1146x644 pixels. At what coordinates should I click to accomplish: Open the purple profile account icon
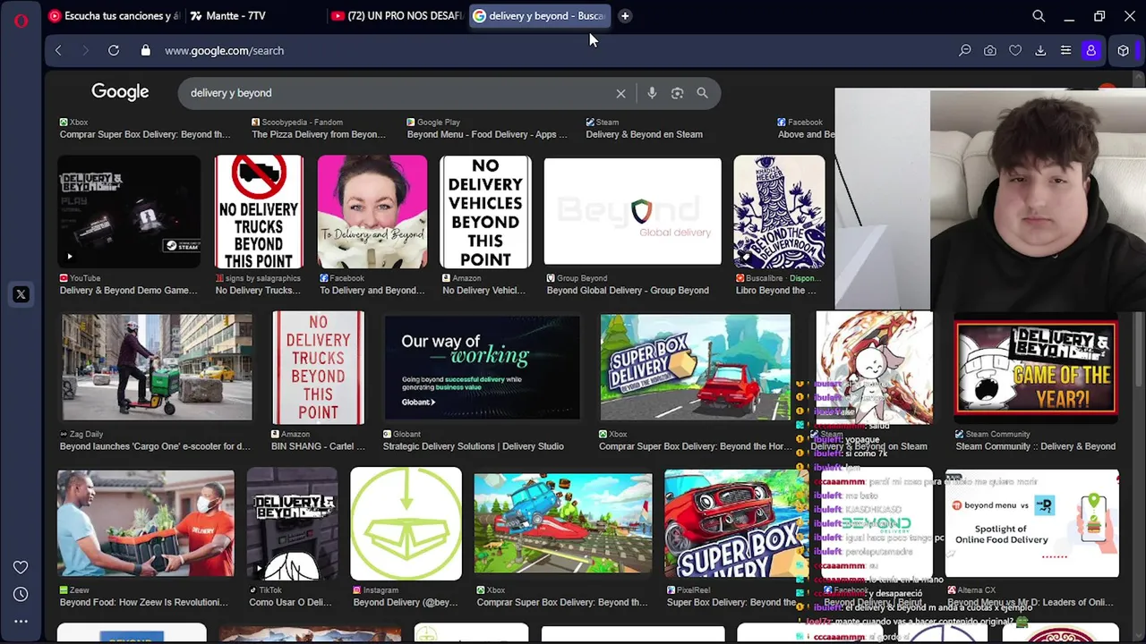tap(1090, 51)
